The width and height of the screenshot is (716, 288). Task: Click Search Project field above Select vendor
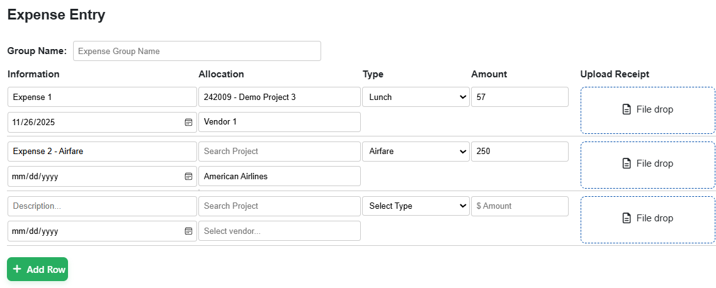tap(280, 206)
